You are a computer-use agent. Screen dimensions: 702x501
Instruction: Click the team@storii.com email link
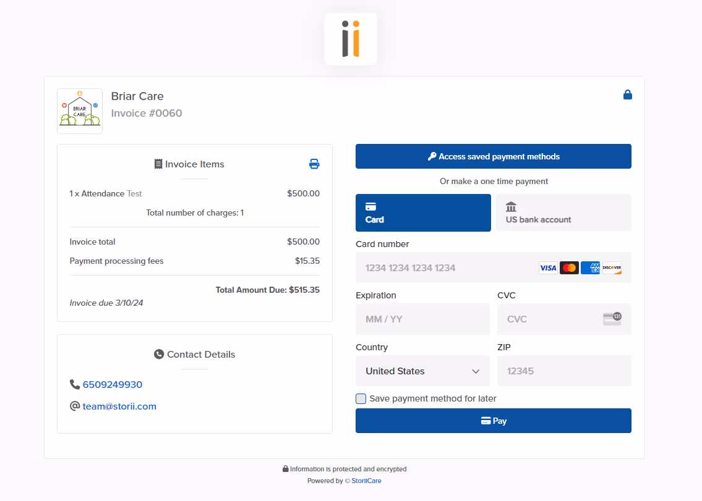coord(119,406)
